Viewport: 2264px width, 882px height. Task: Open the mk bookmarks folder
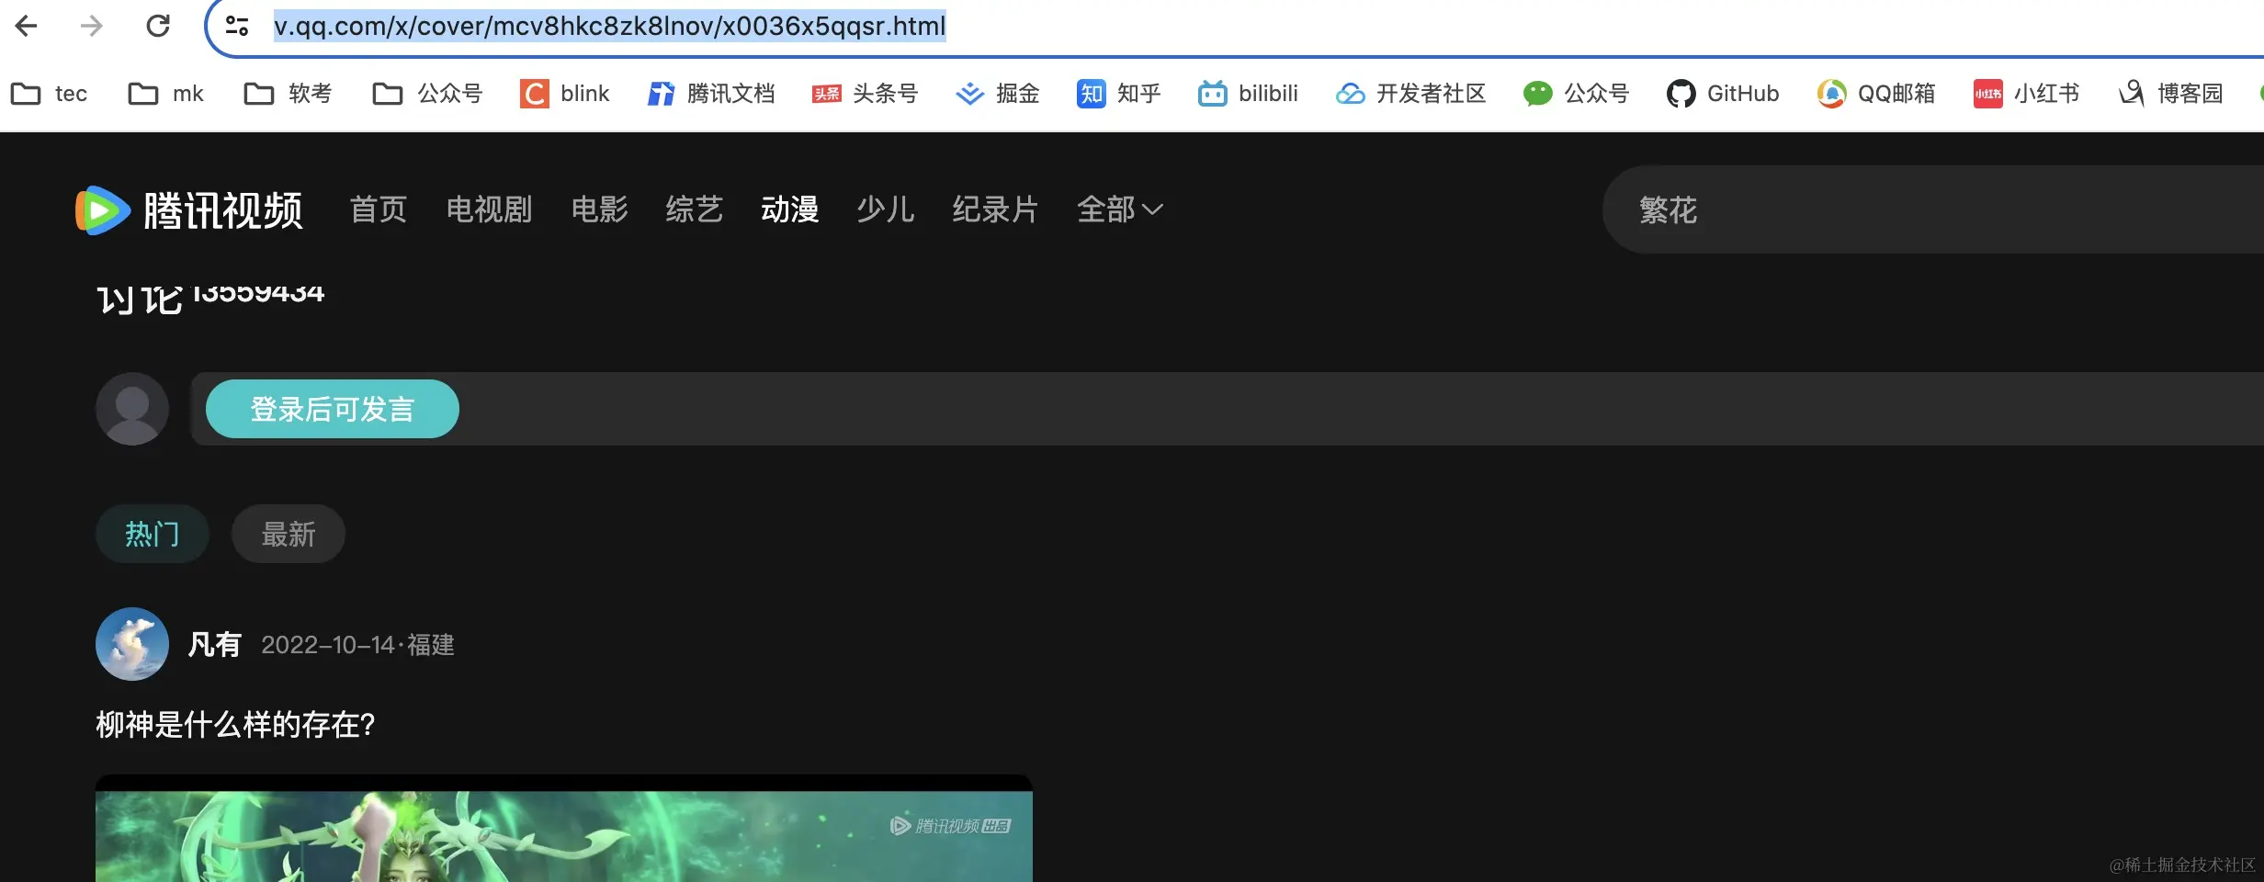[x=166, y=94]
